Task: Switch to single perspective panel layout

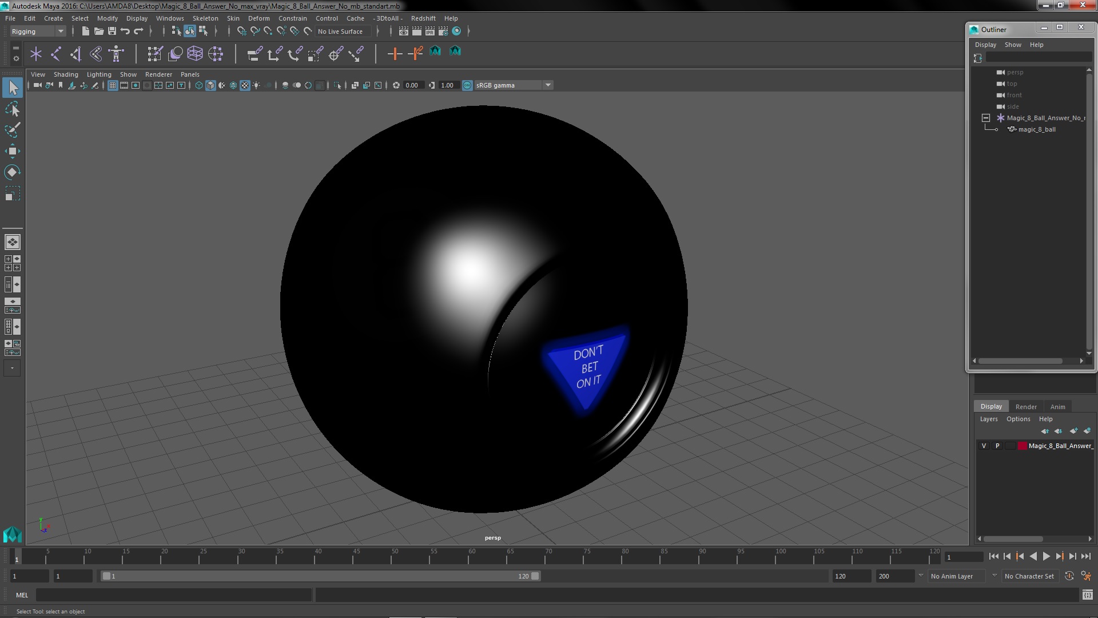Action: (x=13, y=242)
